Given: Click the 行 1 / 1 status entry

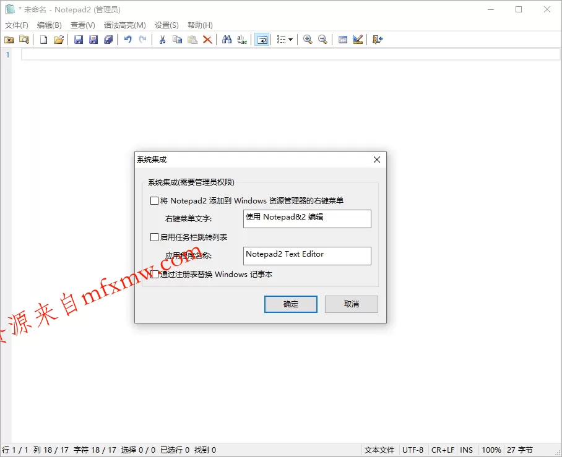Looking at the screenshot, I should pyautogui.click(x=15, y=450).
